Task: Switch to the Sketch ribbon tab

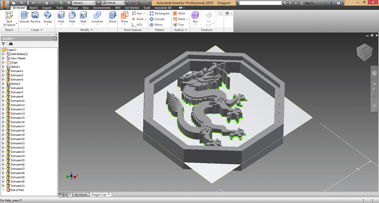Action: click(x=33, y=8)
